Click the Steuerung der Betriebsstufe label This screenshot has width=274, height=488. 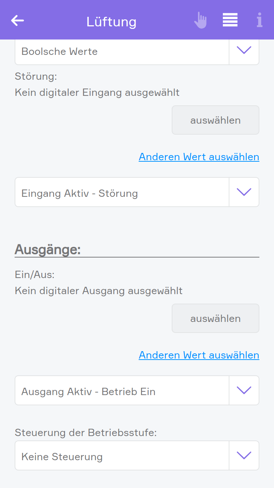(x=85, y=433)
